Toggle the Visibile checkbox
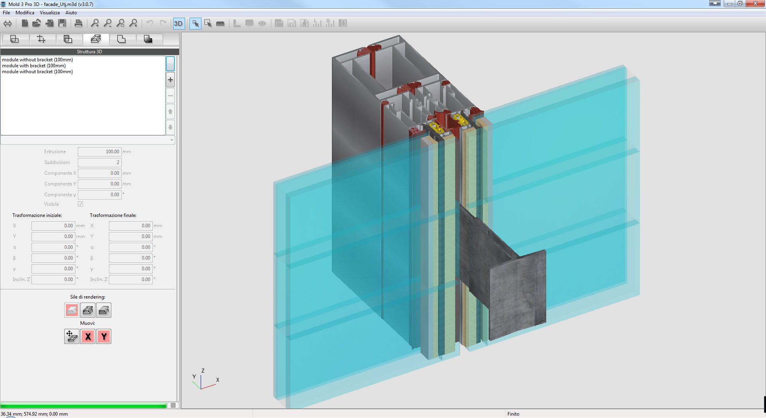 [81, 204]
